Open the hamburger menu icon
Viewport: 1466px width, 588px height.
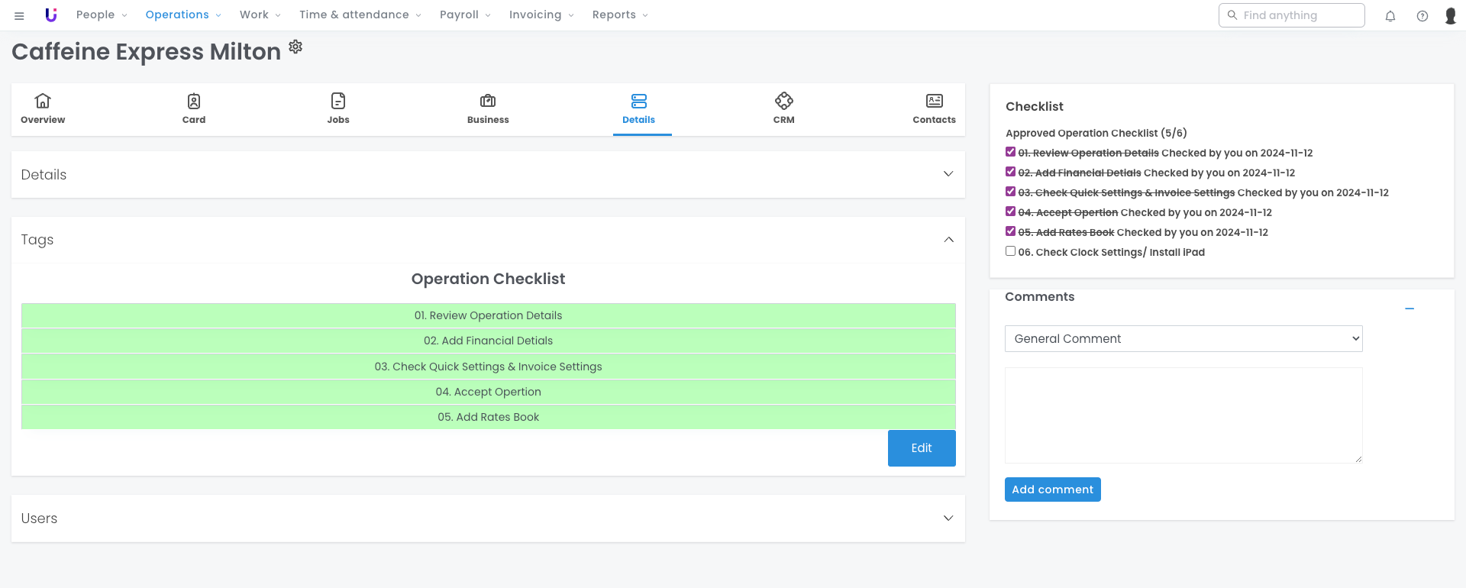(19, 15)
